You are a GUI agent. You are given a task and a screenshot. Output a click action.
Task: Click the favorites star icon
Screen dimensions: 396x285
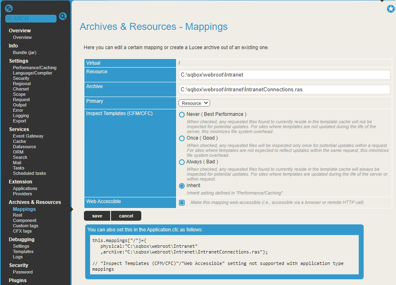391,9
